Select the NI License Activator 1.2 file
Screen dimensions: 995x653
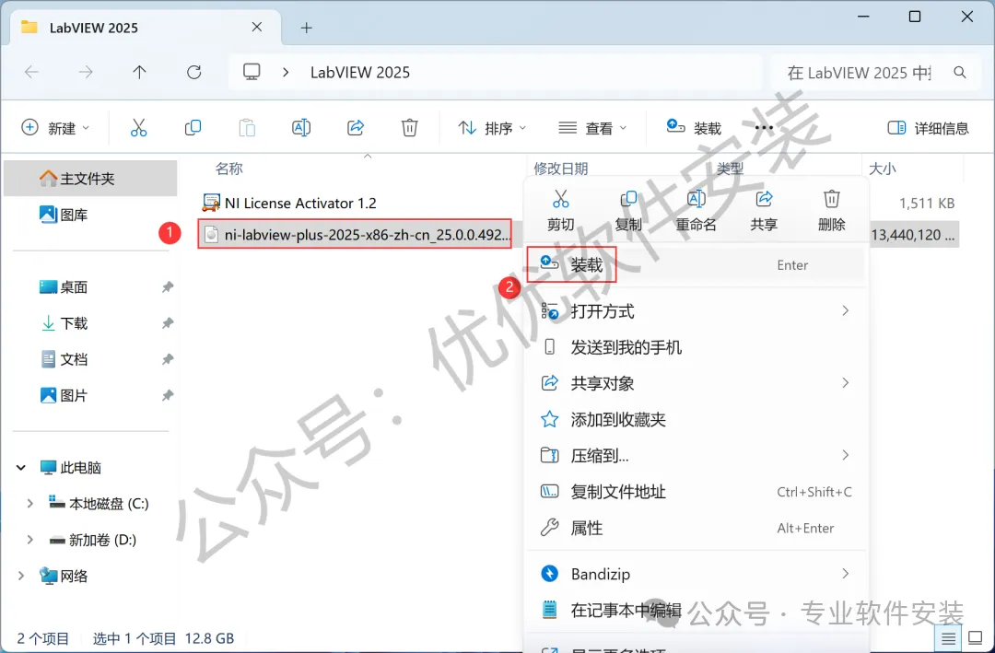pos(288,203)
